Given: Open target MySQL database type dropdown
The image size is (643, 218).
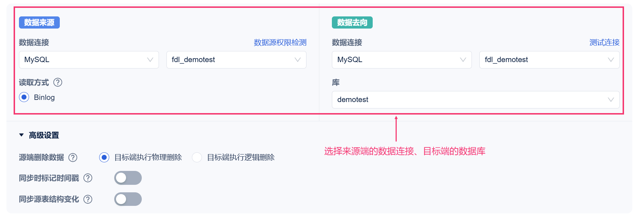Looking at the screenshot, I should coord(402,60).
